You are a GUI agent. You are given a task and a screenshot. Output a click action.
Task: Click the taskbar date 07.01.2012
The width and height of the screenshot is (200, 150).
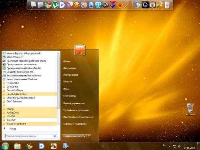pos(189,148)
